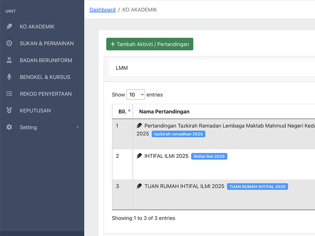The image size is (315, 236).
Task: Follow the Dashboard breadcrumb link
Action: 102,10
